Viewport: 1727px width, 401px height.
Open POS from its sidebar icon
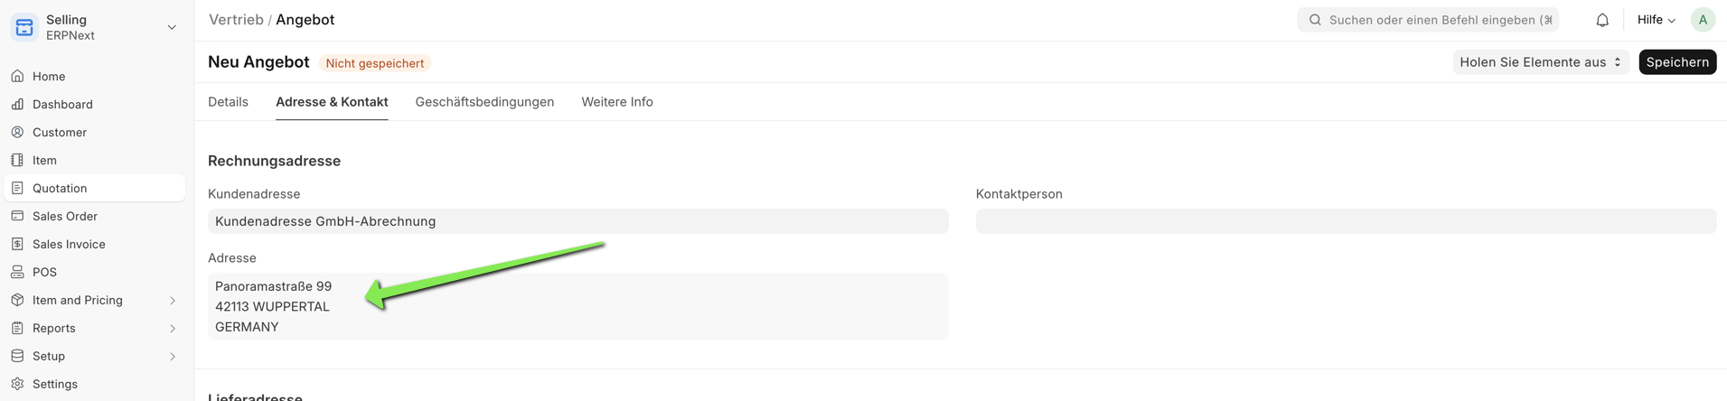[x=17, y=273]
